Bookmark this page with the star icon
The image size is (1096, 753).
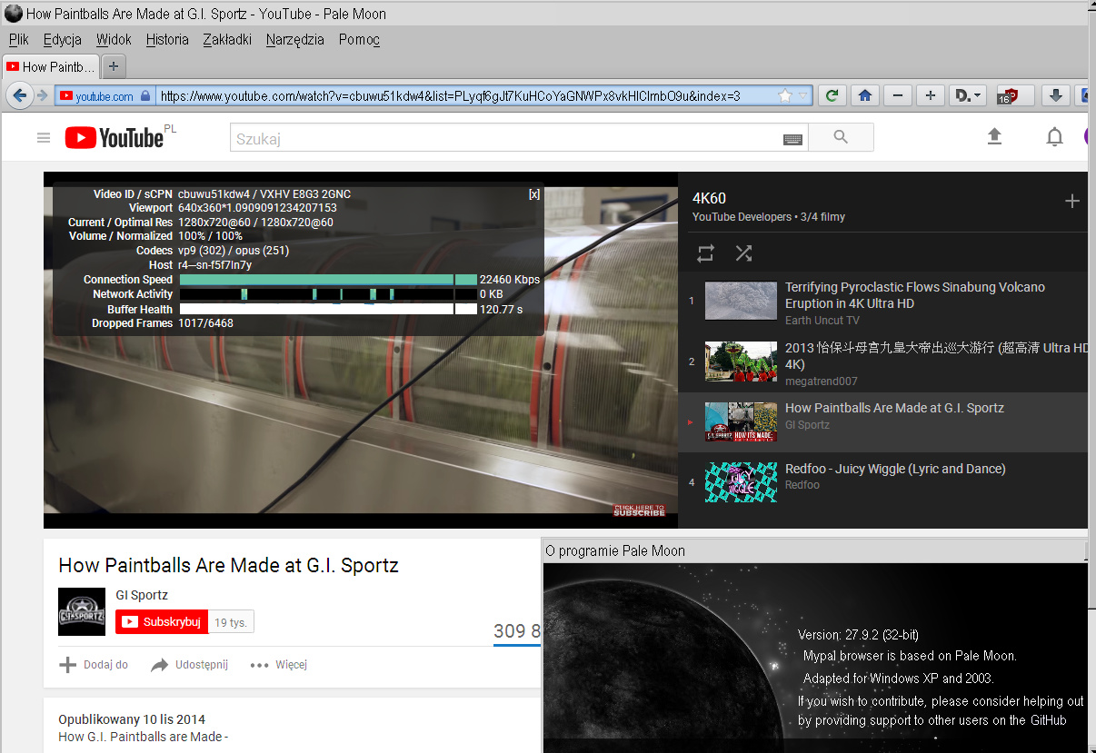click(785, 95)
